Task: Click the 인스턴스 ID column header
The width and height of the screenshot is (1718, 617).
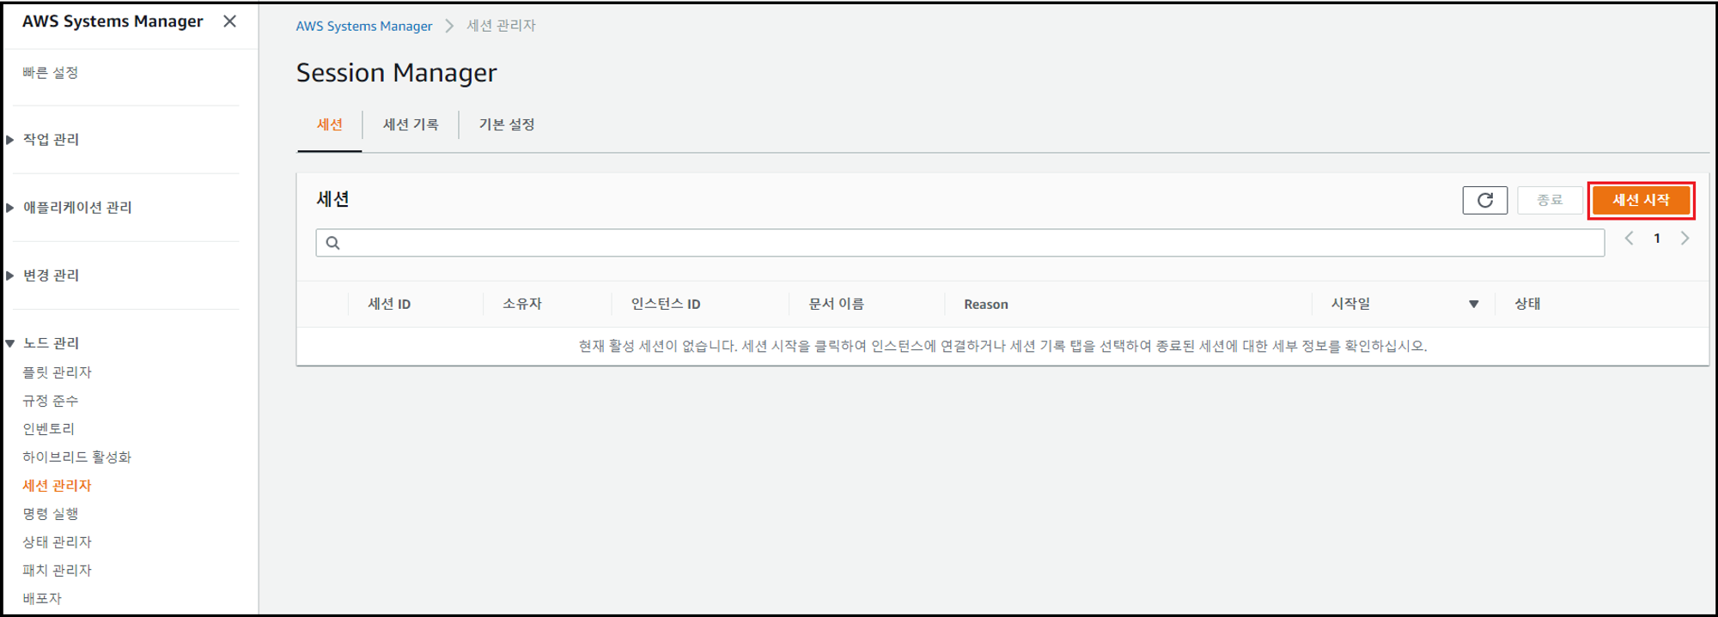Action: tap(666, 304)
